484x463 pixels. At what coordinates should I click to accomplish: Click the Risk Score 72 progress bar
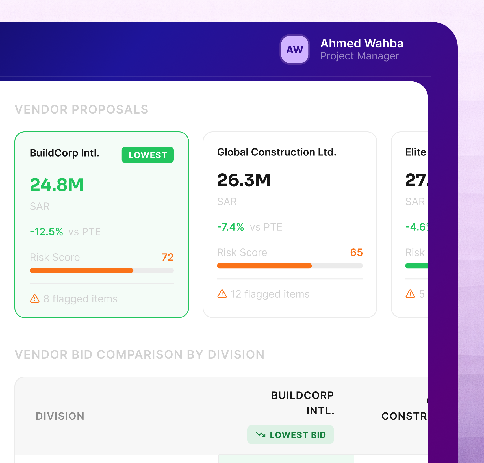click(101, 271)
